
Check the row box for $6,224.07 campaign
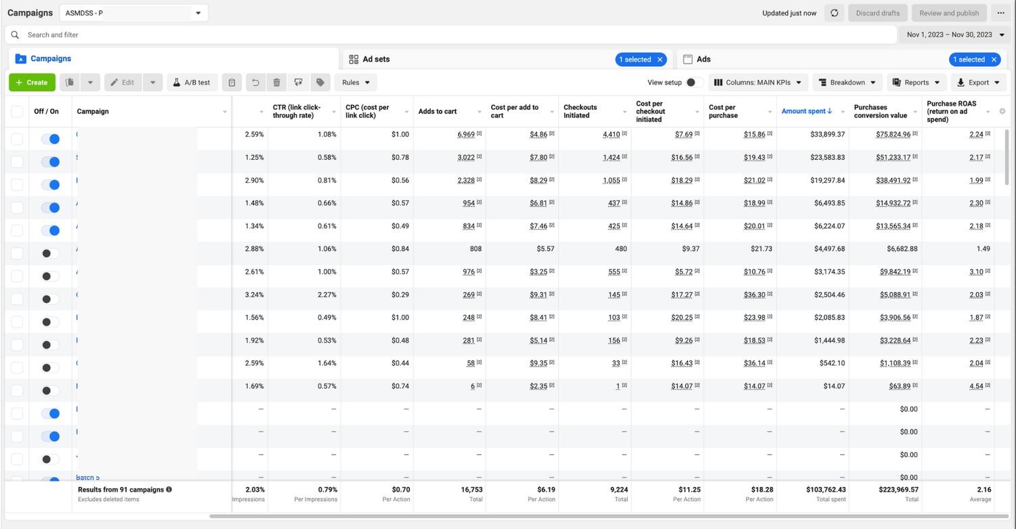(17, 230)
